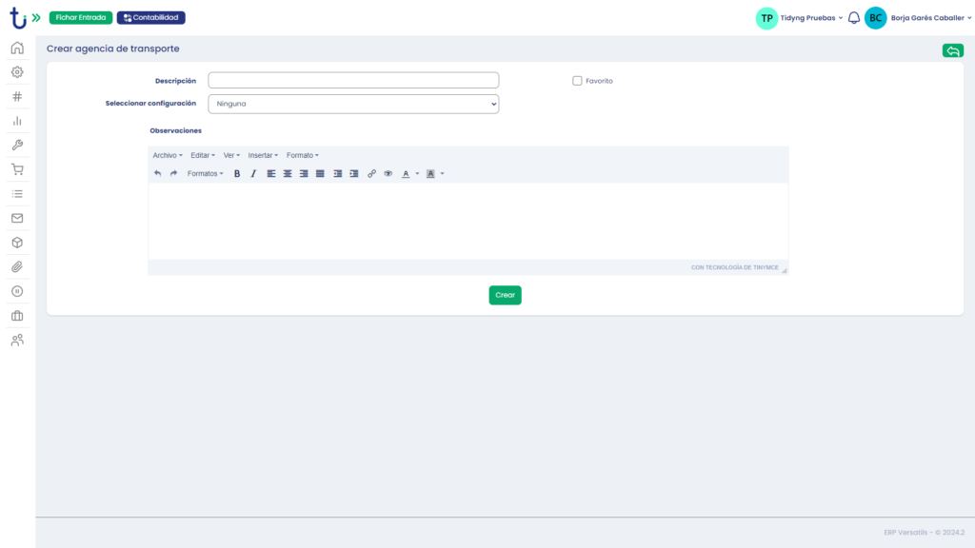Click the green Crear button
Screen dimensions: 975x548
pos(505,295)
